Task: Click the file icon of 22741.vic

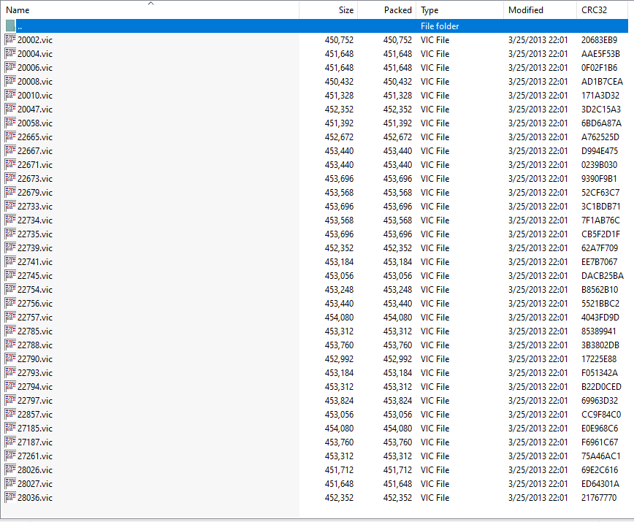Action: [x=10, y=261]
